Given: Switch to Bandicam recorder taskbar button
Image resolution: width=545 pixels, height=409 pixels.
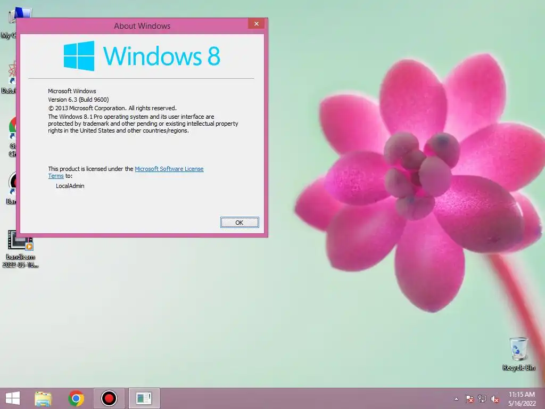Looking at the screenshot, I should [109, 398].
